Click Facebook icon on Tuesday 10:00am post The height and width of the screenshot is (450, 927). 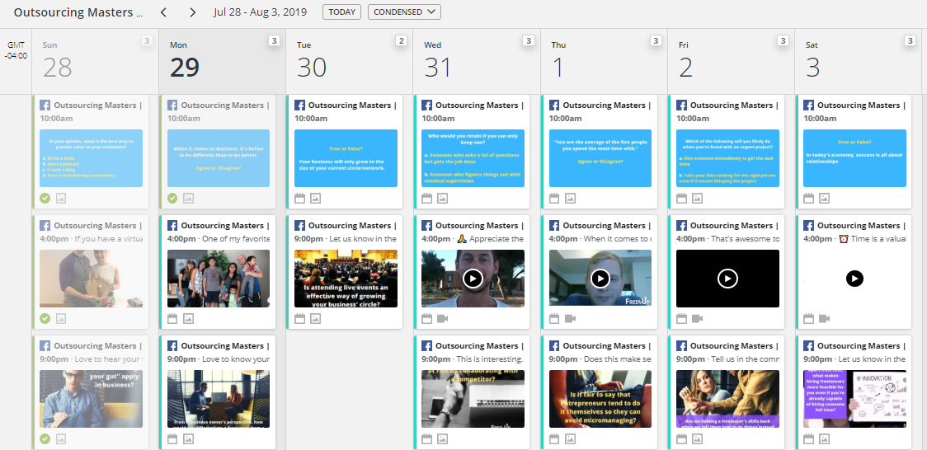(x=299, y=105)
